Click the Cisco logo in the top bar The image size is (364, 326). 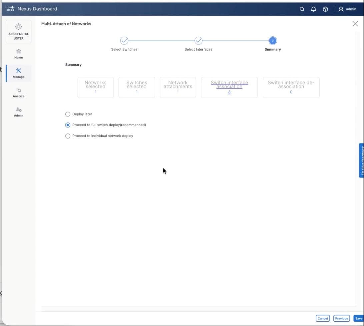(x=10, y=9)
